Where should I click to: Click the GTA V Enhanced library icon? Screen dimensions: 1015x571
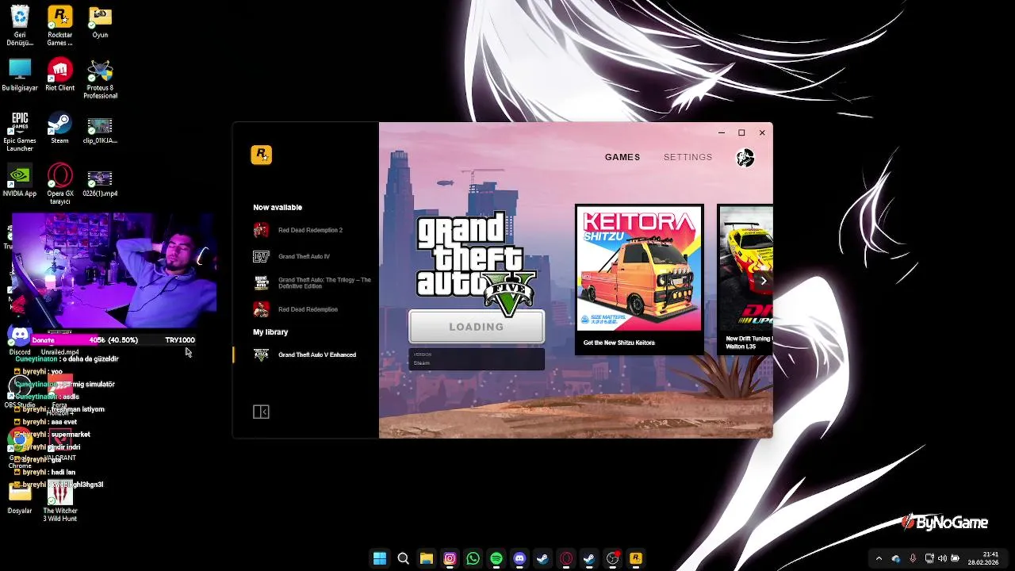click(261, 354)
